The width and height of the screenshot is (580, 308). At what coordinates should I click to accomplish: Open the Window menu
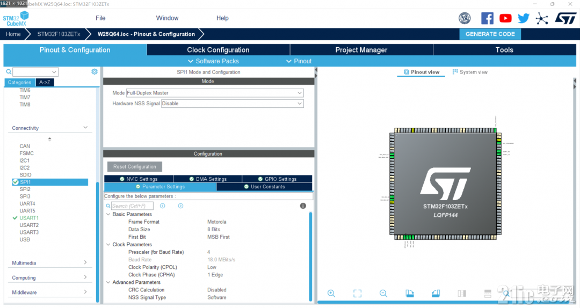167,18
